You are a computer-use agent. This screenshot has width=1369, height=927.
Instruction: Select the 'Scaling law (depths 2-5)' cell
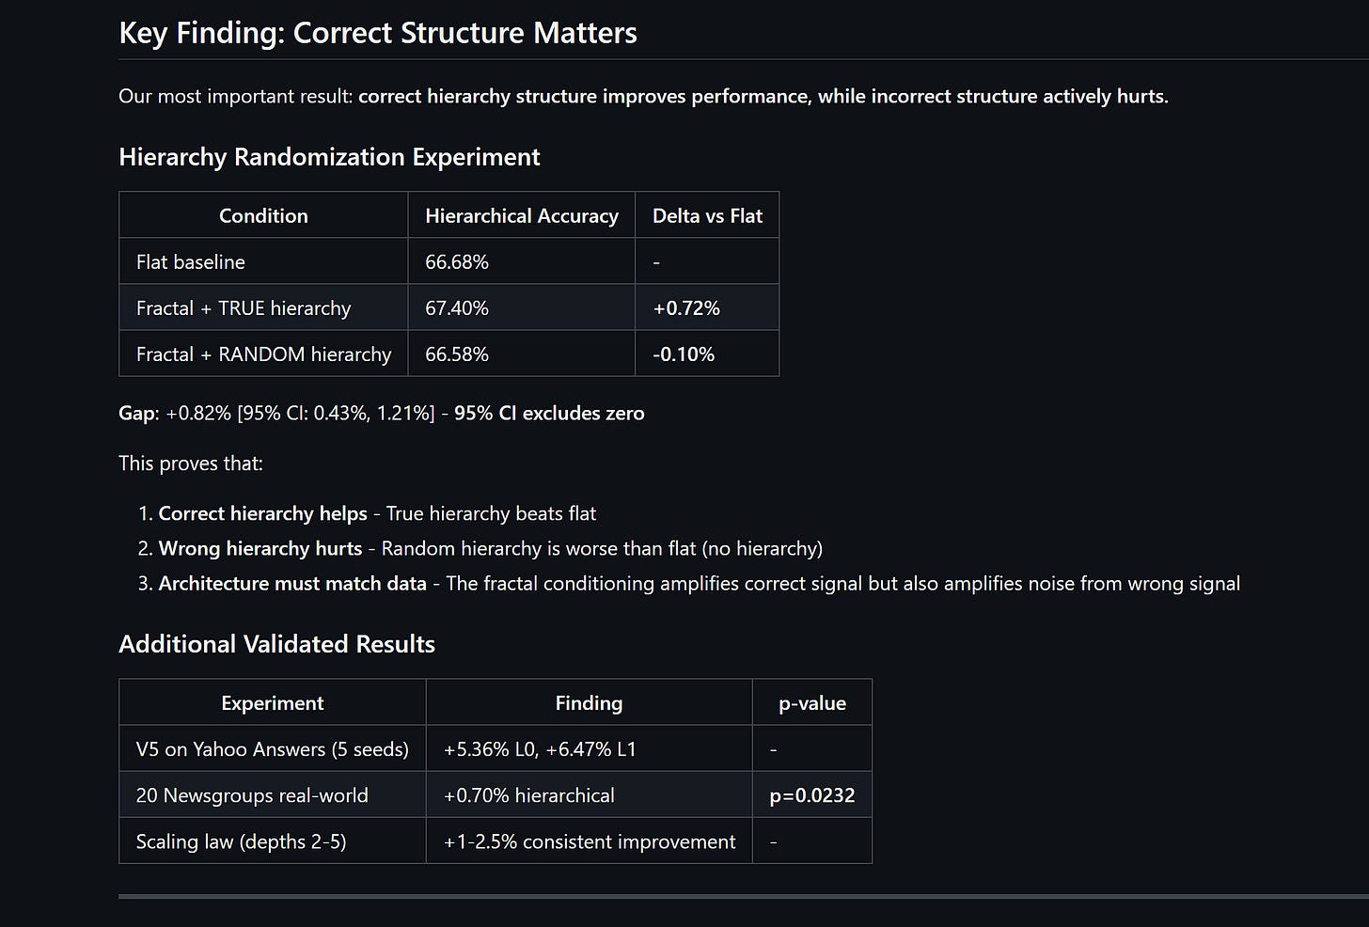pos(241,841)
